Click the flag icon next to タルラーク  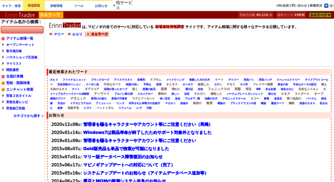pyautogui.click(x=88, y=34)
